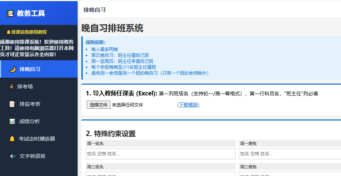Open the 排考场 sidebar menu item

tap(39, 87)
